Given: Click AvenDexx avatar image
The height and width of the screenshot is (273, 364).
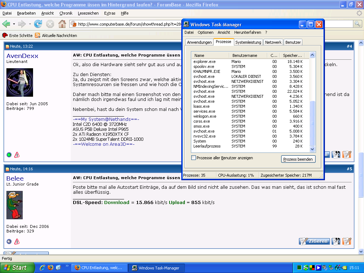Looking at the screenshot, I should pos(20,82).
